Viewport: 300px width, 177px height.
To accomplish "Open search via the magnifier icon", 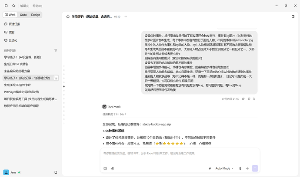I will click(13, 6).
